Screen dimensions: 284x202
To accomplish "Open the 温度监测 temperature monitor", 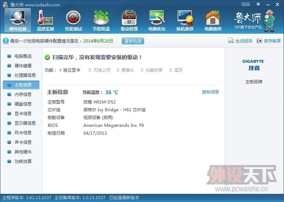I will (x=45, y=20).
